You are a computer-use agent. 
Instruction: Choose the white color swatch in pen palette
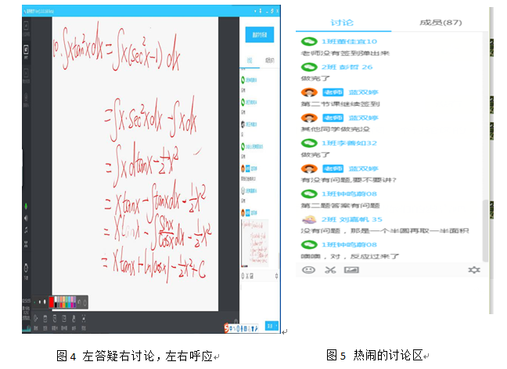[x=56, y=299]
